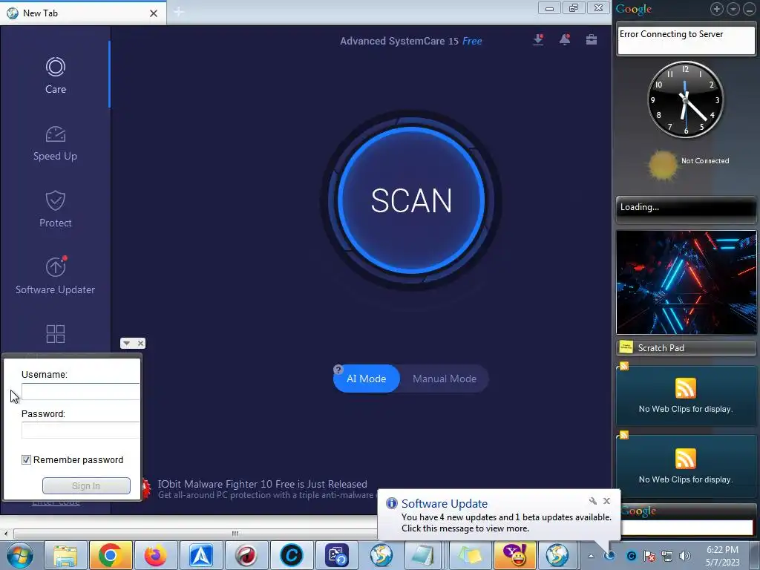760x570 pixels.
Task: Click the Username input field
Action: coord(80,391)
